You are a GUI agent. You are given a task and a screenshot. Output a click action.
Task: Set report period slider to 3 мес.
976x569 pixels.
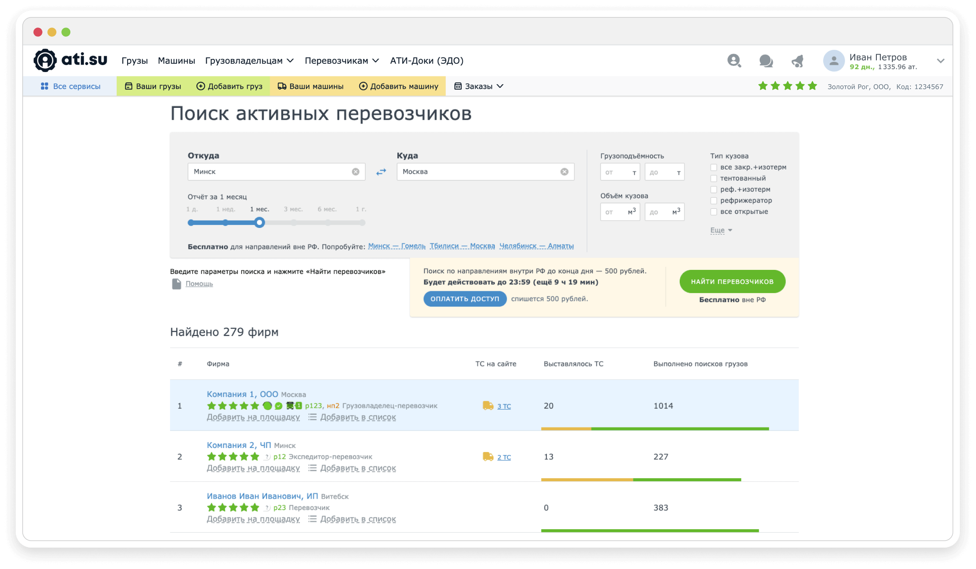coord(294,223)
